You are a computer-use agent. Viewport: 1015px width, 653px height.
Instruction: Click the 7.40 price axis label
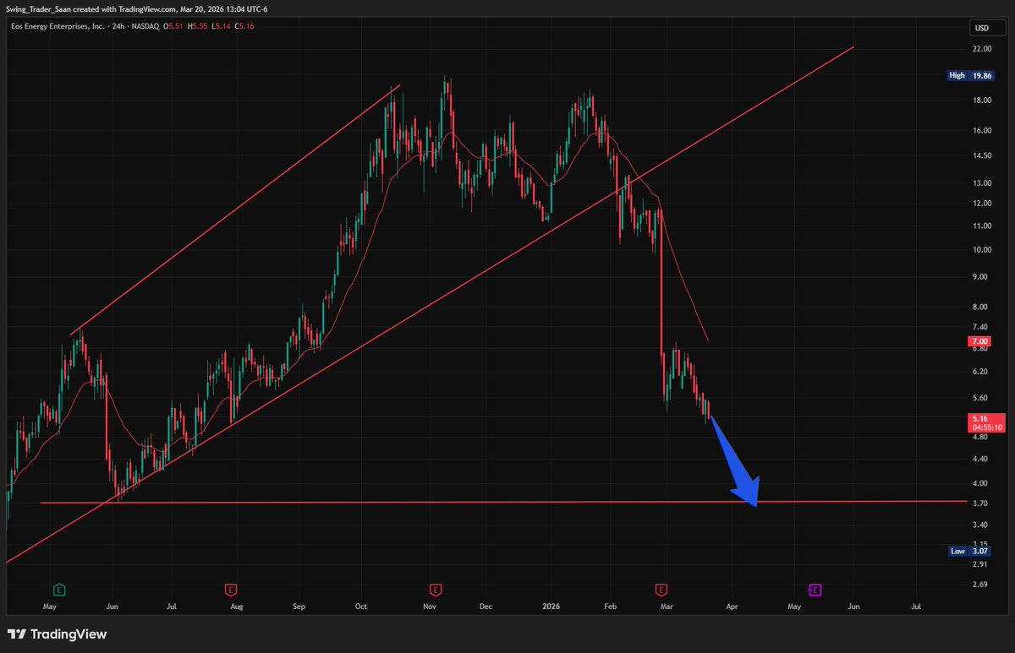(982, 327)
